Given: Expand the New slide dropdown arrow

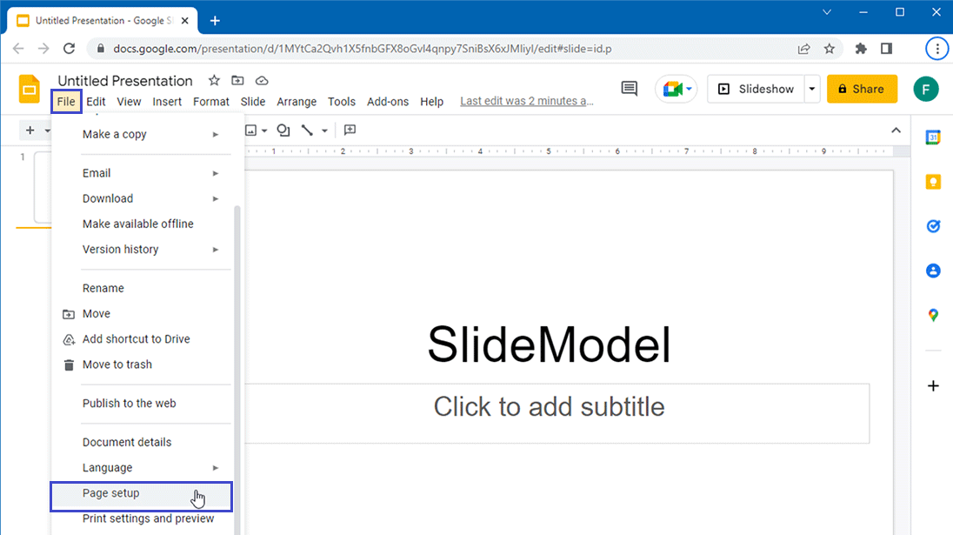Looking at the screenshot, I should coord(48,130).
